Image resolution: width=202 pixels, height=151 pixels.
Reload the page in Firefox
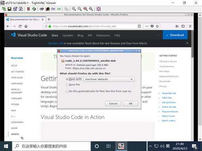point(20,26)
